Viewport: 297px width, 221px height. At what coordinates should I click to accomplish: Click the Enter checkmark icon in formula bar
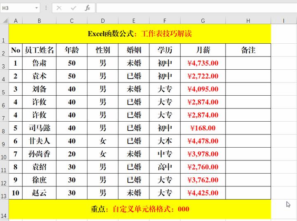coord(73,8)
